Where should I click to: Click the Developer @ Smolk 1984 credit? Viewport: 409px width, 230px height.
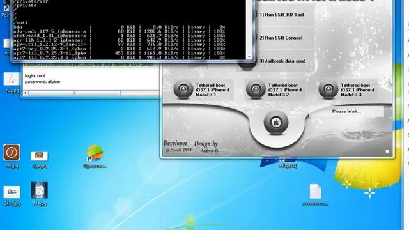tap(177, 146)
